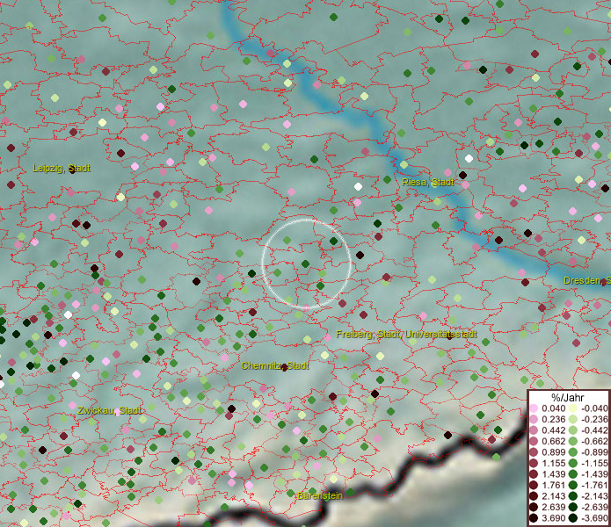Click the %/Jahr legend title
Viewport: 611px width, 527px height.
click(x=567, y=397)
